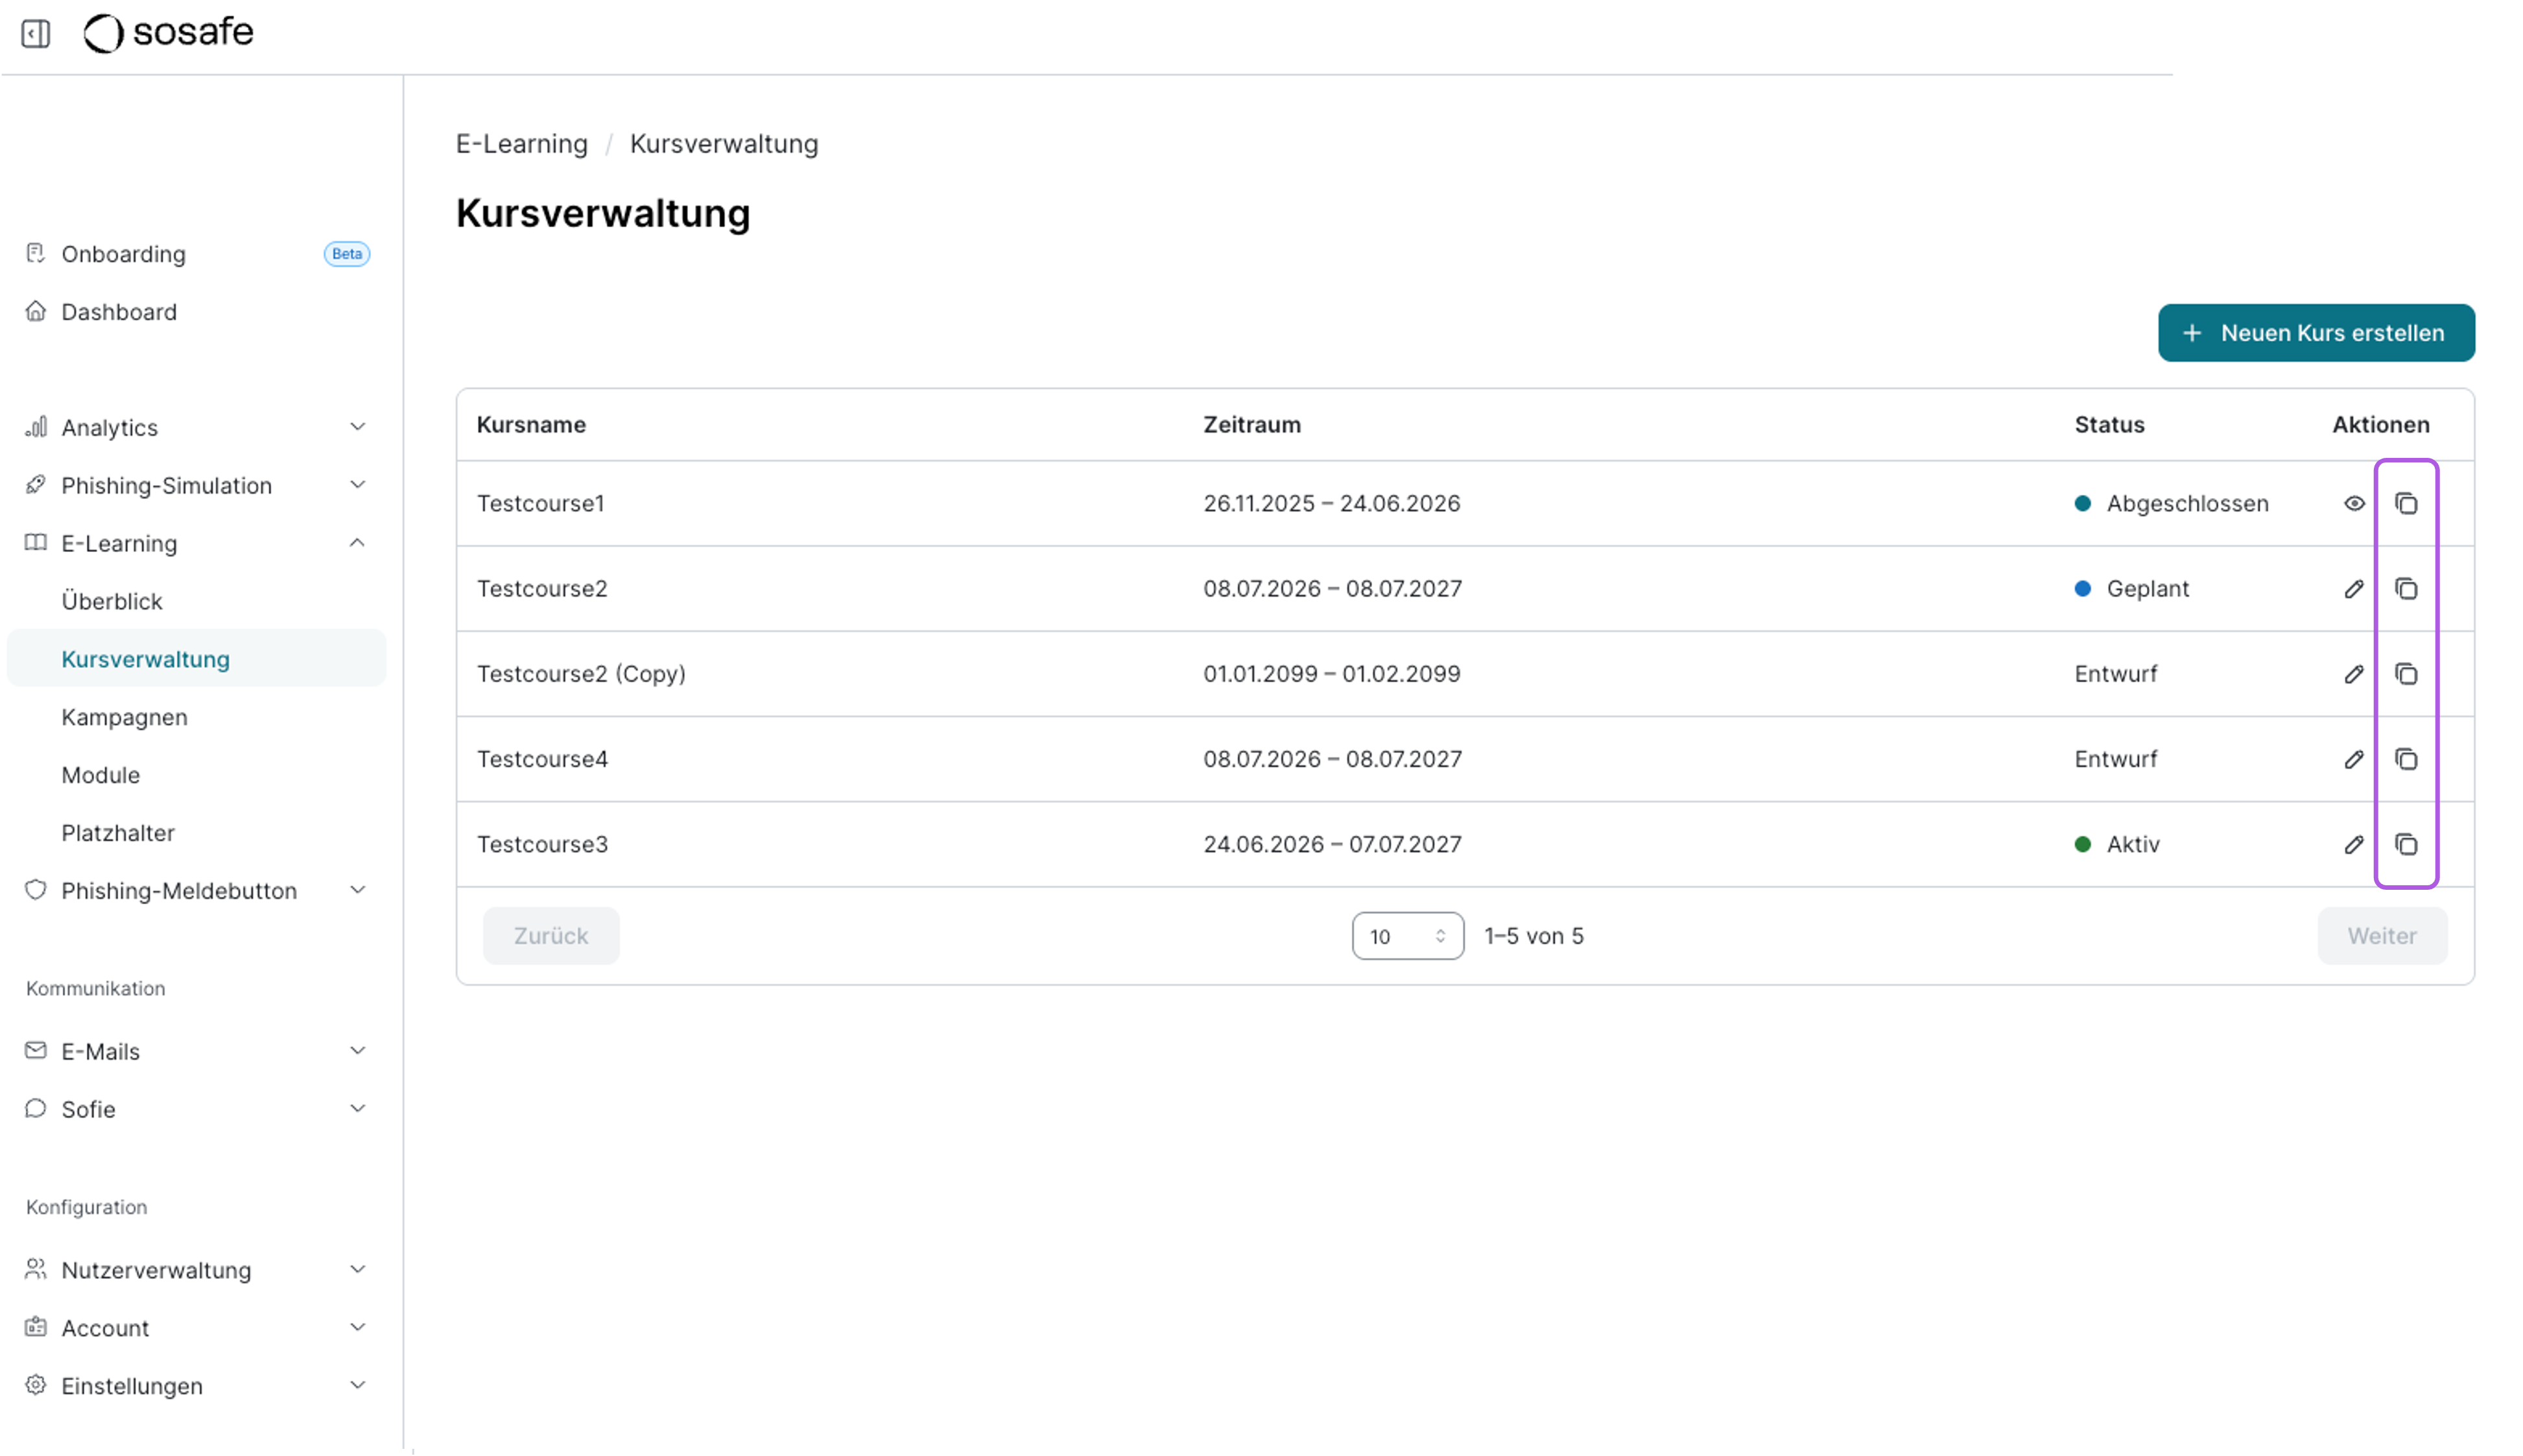
Task: Click the date range 26.11.2025 – 24.06.2026
Action: pos(1331,504)
